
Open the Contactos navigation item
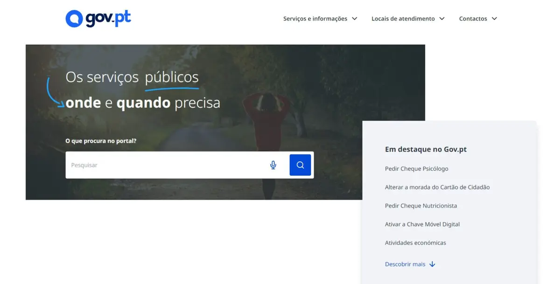click(x=473, y=18)
